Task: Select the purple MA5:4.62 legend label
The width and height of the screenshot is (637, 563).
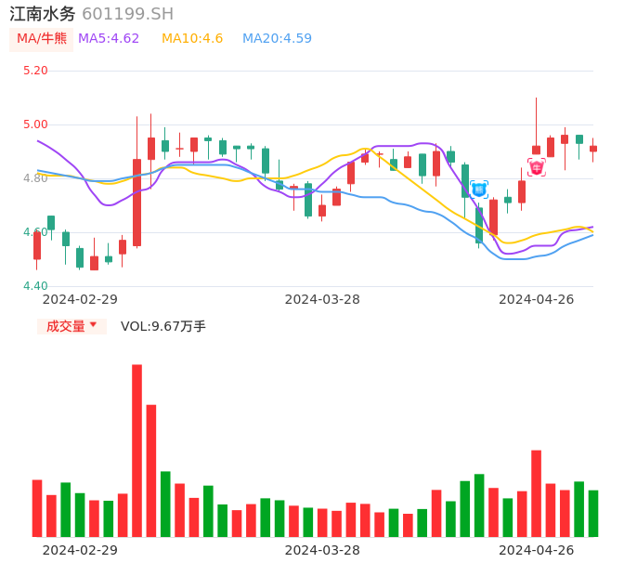Action: click(109, 39)
